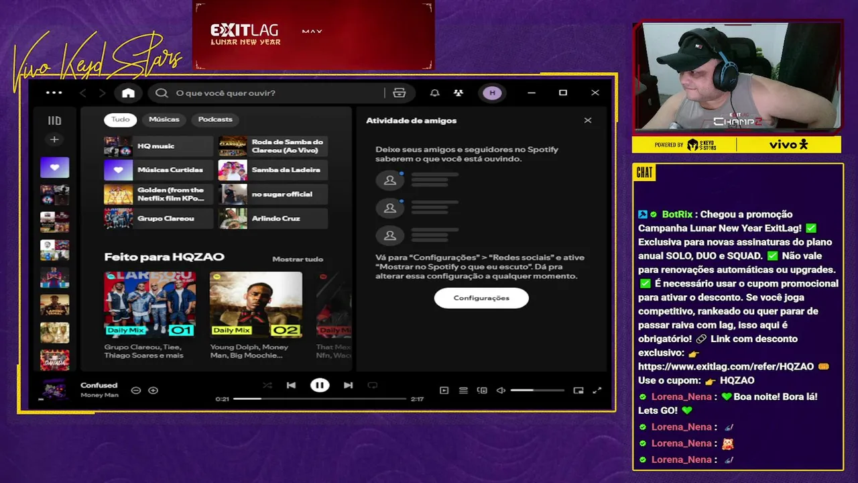
Task: Open Músicas Curtidas shortcut
Action: coord(158,170)
